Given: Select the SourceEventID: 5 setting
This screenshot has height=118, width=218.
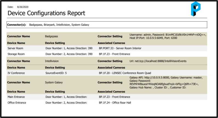Looking at the screenshot, I should 56,73.
